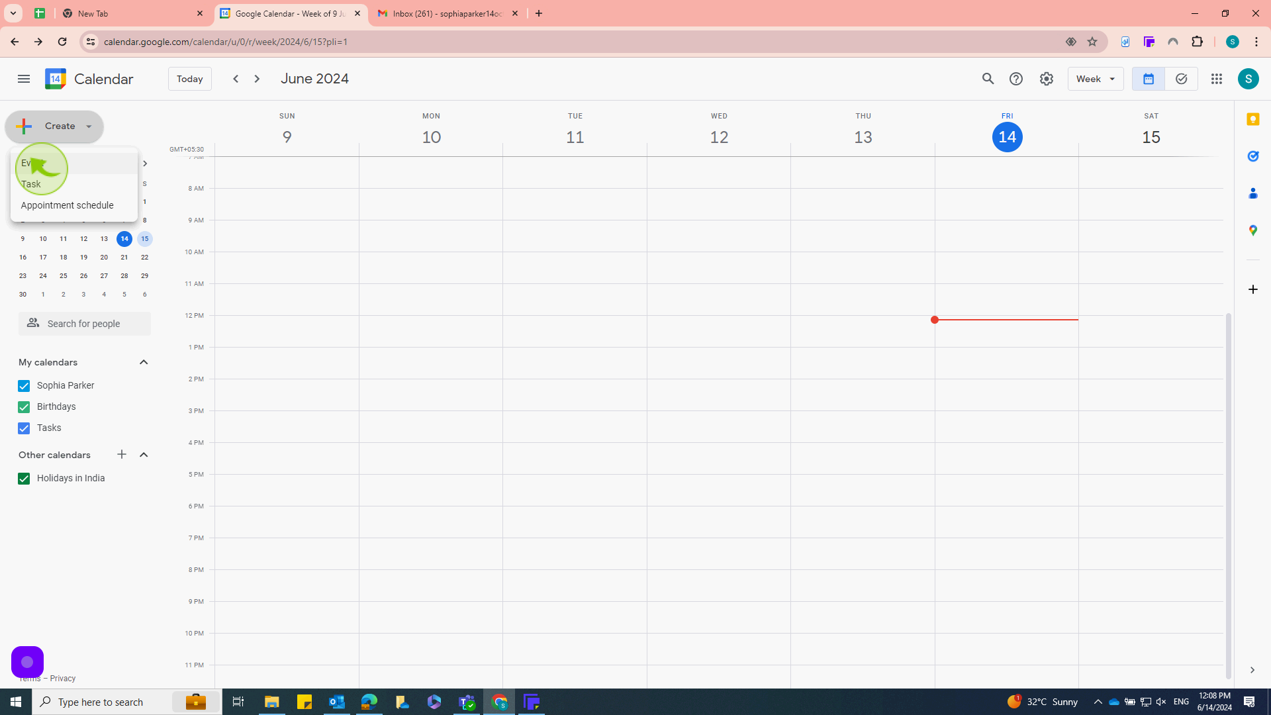The width and height of the screenshot is (1271, 715).
Task: Reload the page
Action: pos(62,42)
